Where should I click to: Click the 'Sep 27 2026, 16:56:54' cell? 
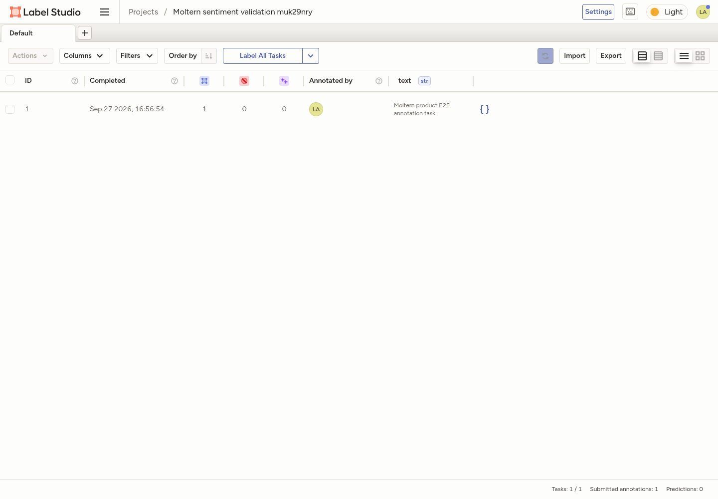pos(127,109)
